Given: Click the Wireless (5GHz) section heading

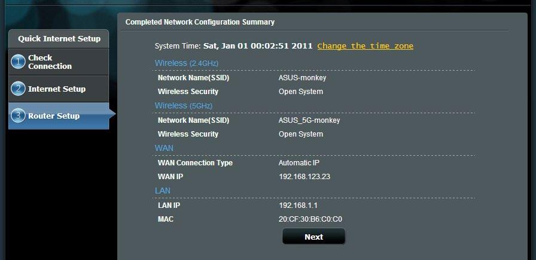Looking at the screenshot, I should [x=184, y=105].
